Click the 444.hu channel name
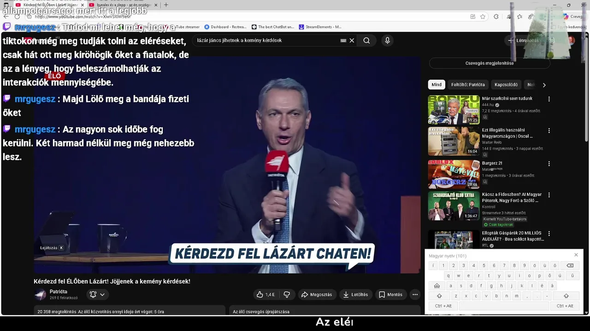590x331 pixels. [488, 105]
